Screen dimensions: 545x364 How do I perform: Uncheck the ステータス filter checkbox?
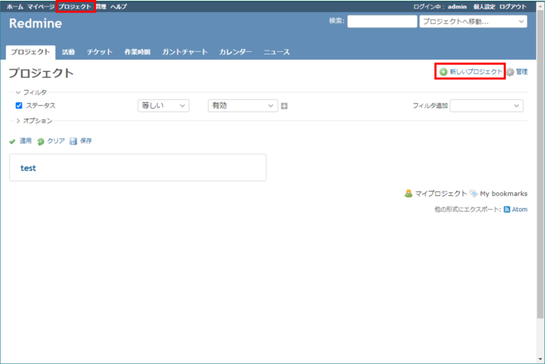[x=19, y=105]
